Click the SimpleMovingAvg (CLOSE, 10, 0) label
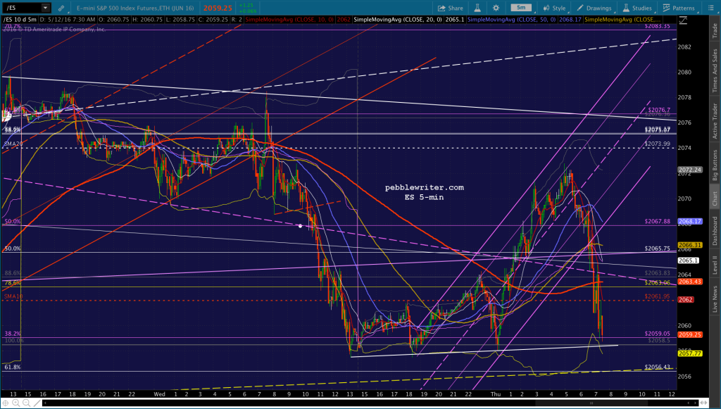721x409 pixels. point(289,20)
